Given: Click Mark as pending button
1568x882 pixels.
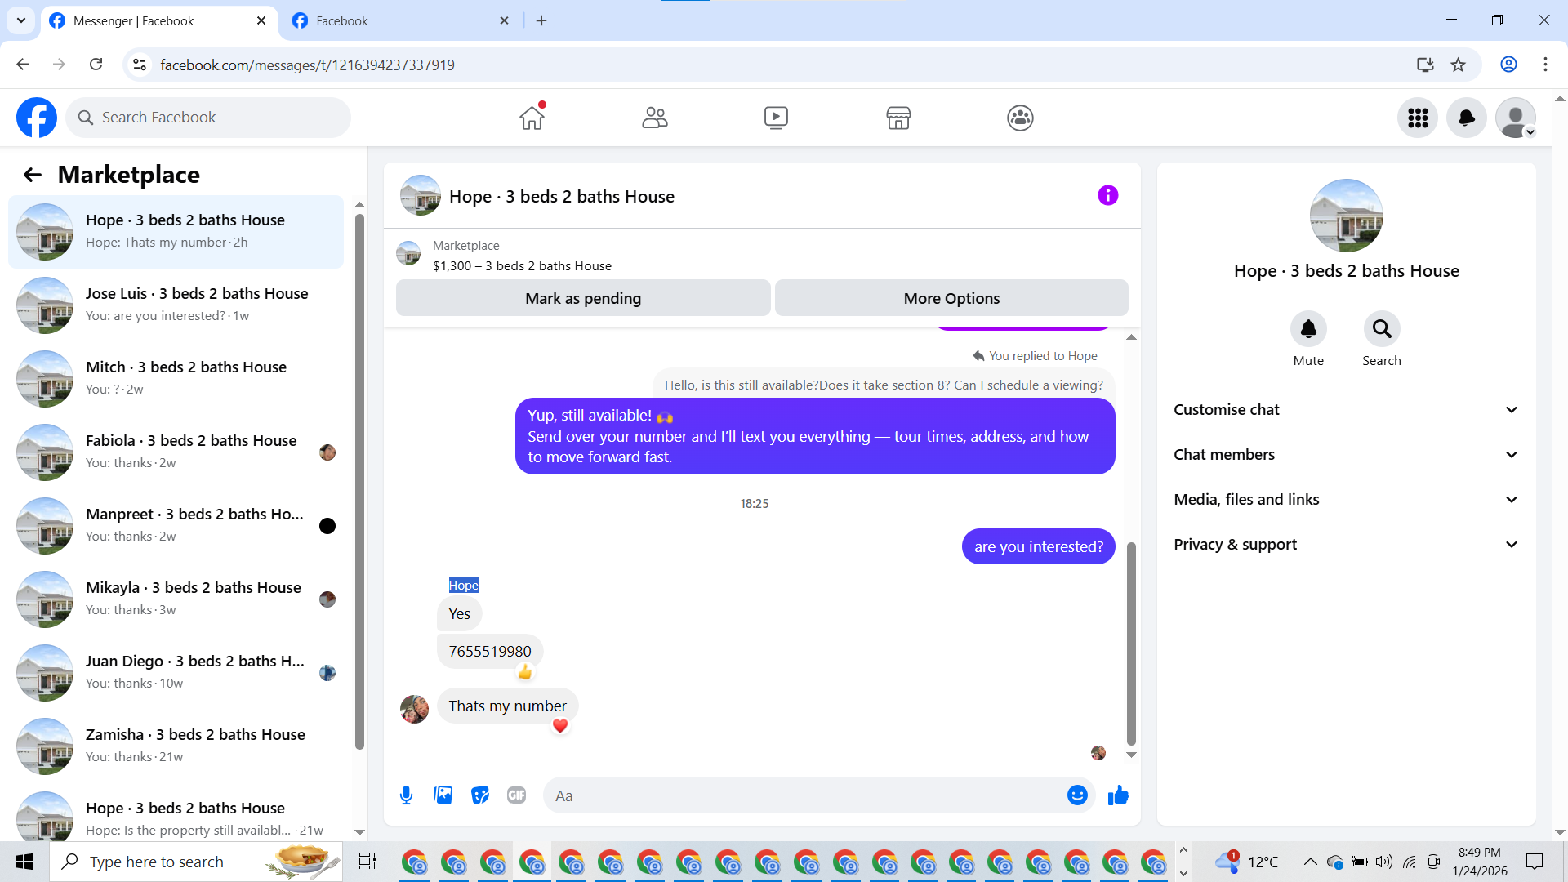Looking at the screenshot, I should [582, 298].
